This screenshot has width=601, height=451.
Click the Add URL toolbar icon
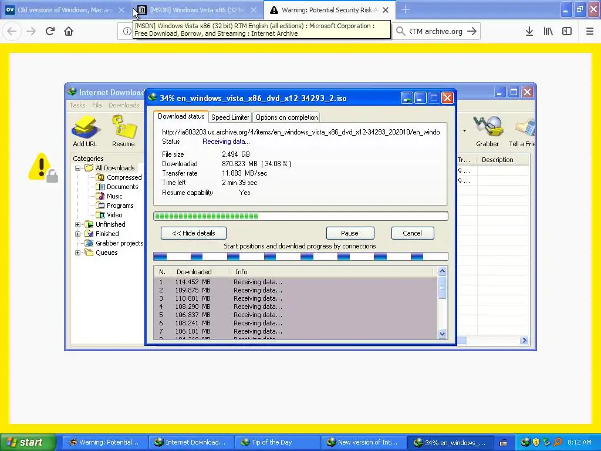point(85,132)
